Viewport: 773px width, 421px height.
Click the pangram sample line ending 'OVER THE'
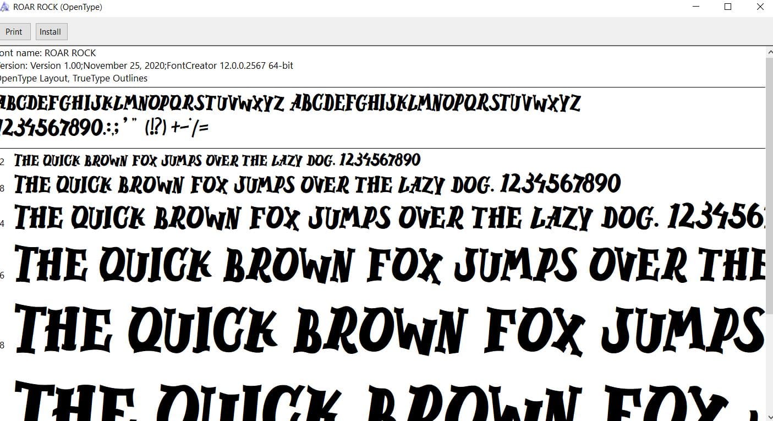[x=390, y=264]
